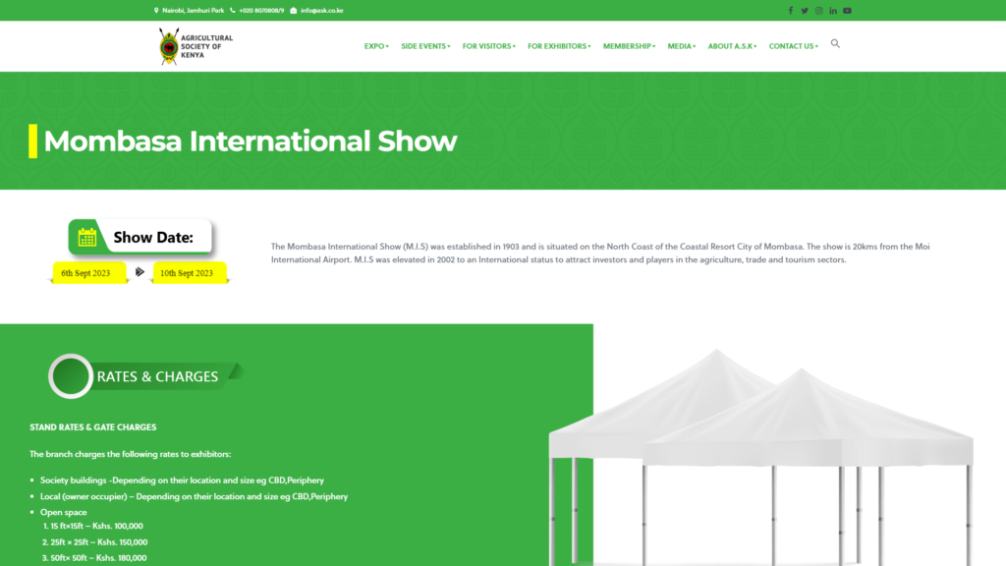Click the Agricultural Society of Kenya logo
Image resolution: width=1006 pixels, height=566 pixels.
pos(196,46)
